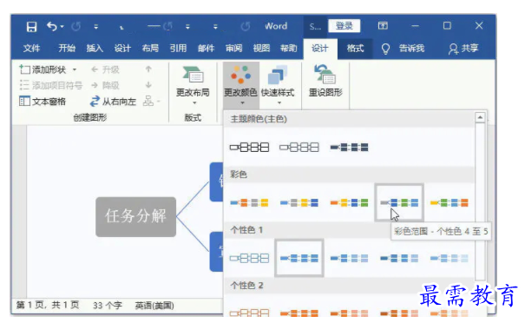The height and width of the screenshot is (323, 525).
Task: Open the 文件 menu
Action: [31, 49]
